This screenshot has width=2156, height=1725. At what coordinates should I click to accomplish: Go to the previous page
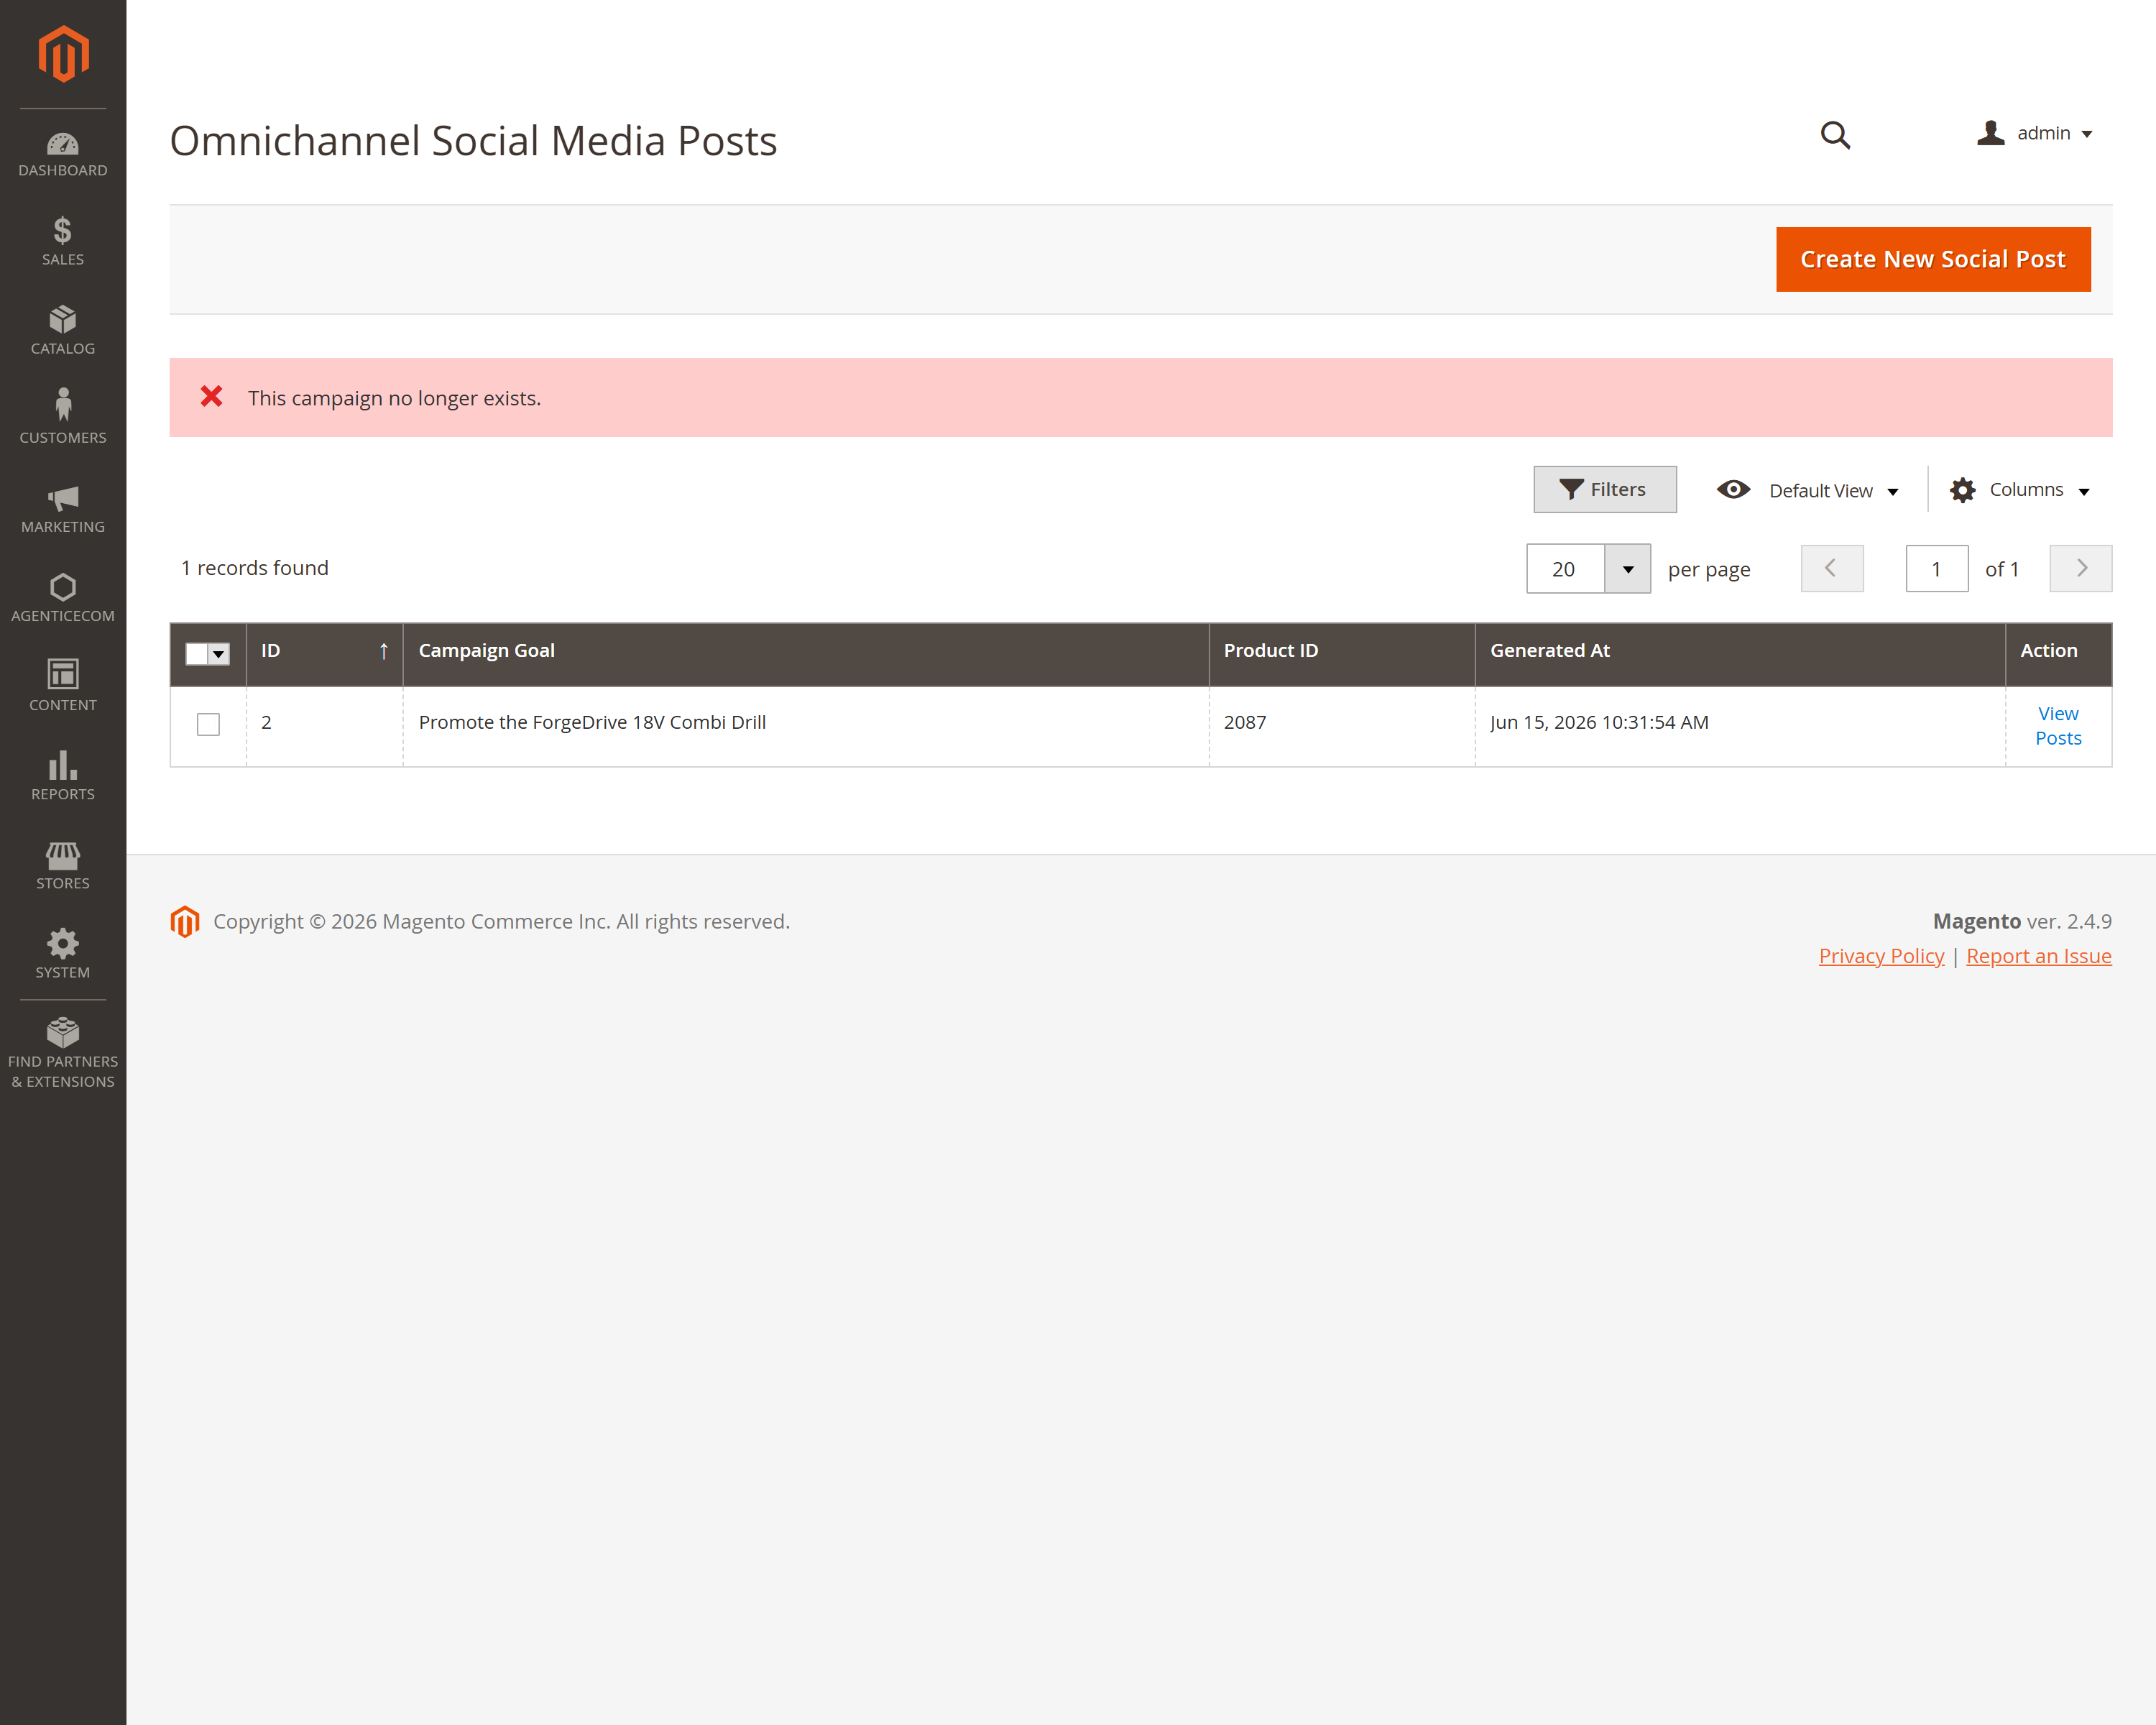[1832, 568]
